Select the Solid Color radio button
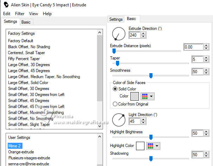The image size is (213, 166). coord(115,89)
